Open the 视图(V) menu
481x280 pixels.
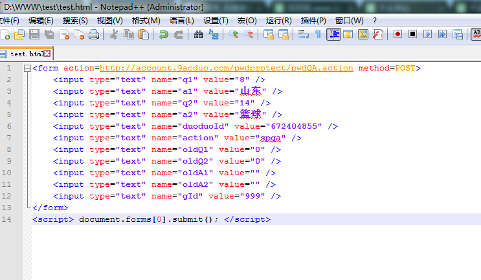pyautogui.click(x=109, y=21)
